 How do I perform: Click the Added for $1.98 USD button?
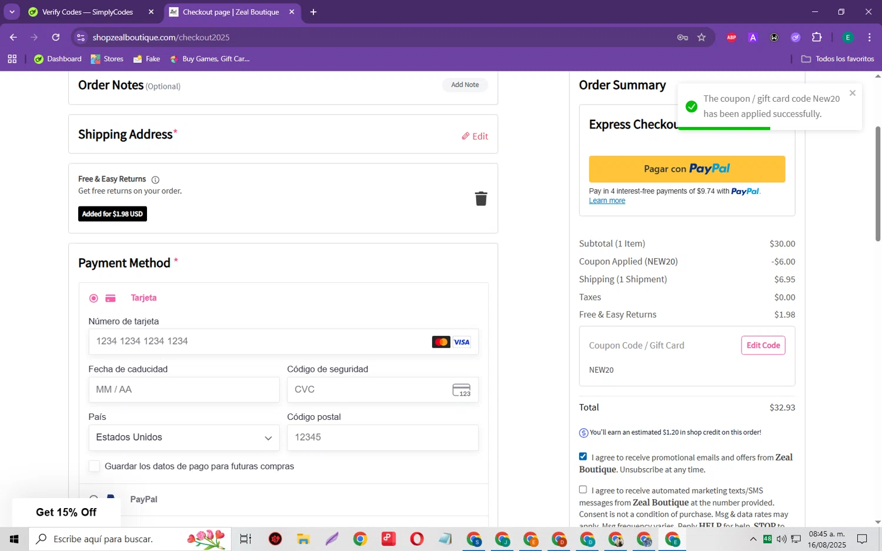(x=112, y=214)
